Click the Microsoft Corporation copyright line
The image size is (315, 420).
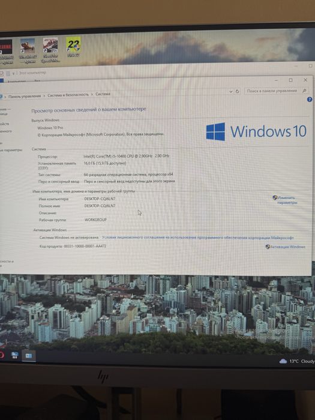tap(101, 134)
